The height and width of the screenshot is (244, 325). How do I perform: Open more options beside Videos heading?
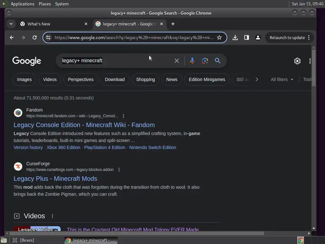tap(52, 216)
